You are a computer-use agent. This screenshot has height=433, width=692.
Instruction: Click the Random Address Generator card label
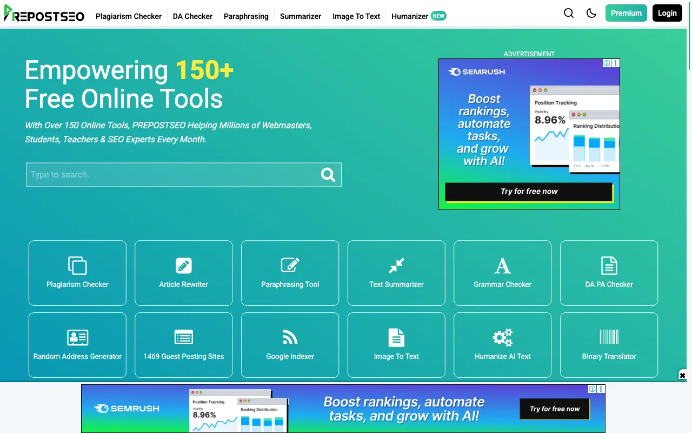(x=77, y=356)
